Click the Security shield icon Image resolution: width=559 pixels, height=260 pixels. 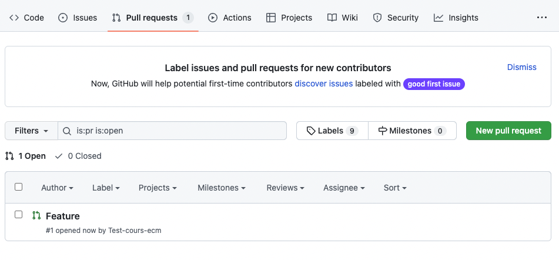(x=377, y=18)
